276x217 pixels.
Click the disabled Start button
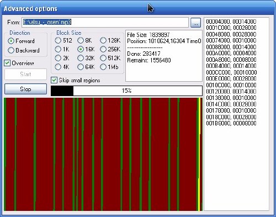(25, 74)
